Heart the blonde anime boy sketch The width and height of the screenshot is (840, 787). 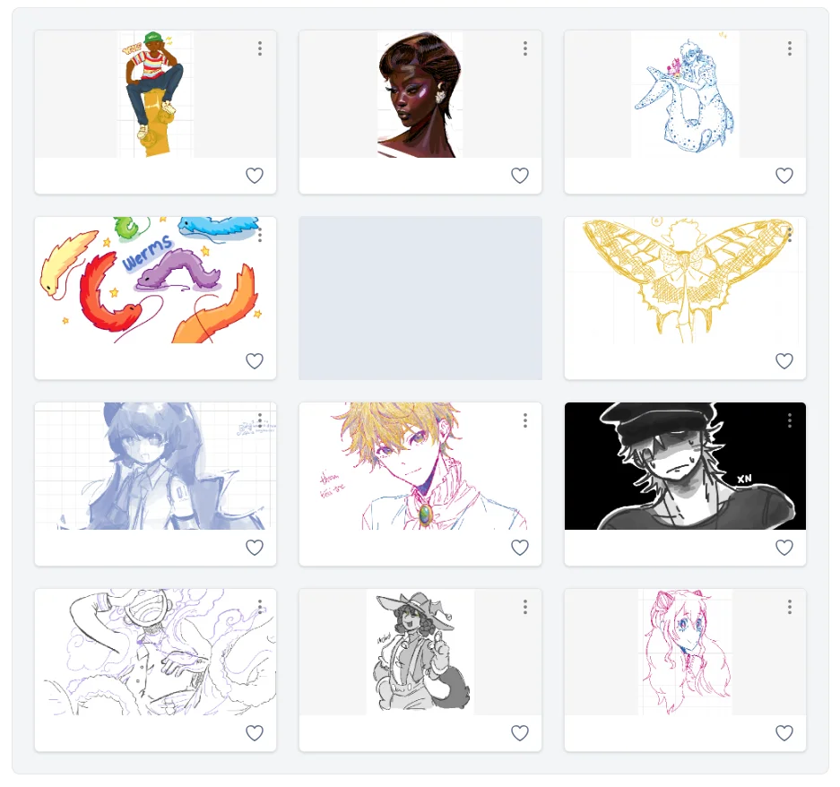pyautogui.click(x=520, y=548)
